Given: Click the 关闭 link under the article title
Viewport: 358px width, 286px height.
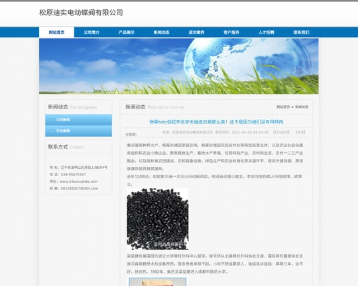Looking at the screenshot, I should click(300, 132).
